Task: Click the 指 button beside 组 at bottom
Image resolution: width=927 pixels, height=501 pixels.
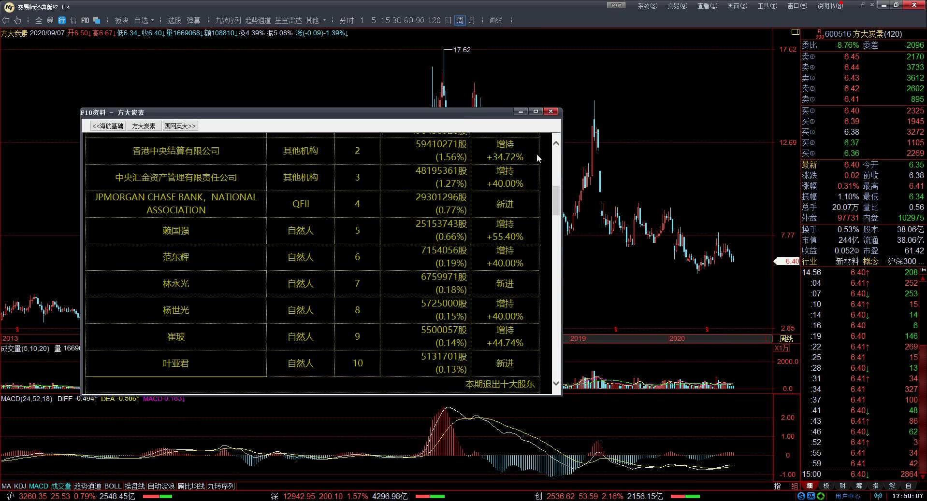Action: tap(777, 486)
